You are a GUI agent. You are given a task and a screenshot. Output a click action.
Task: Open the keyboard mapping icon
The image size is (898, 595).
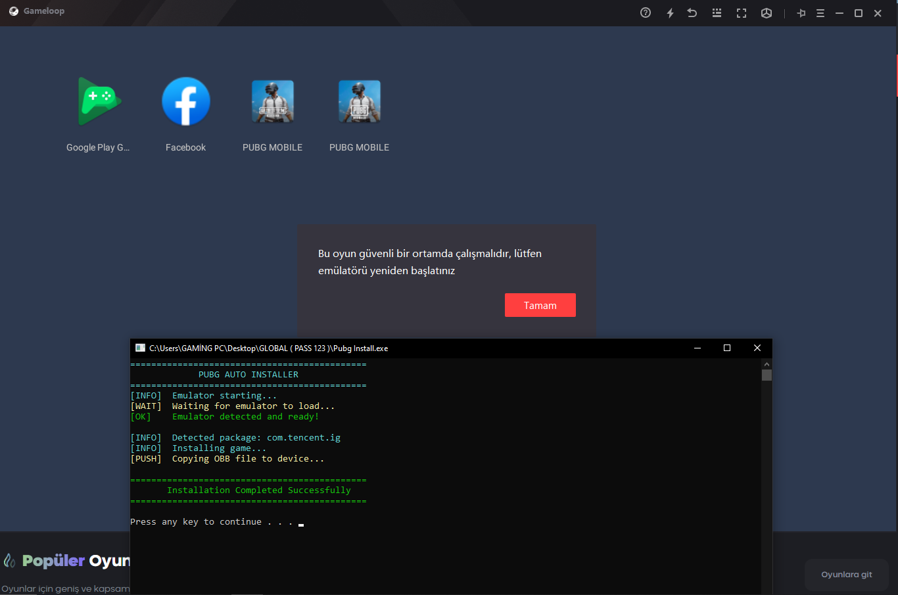tap(717, 12)
